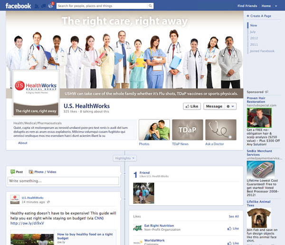Viewport: 285px width, 245px height.
Task: Click Find Friends in the header
Action: point(247,6)
